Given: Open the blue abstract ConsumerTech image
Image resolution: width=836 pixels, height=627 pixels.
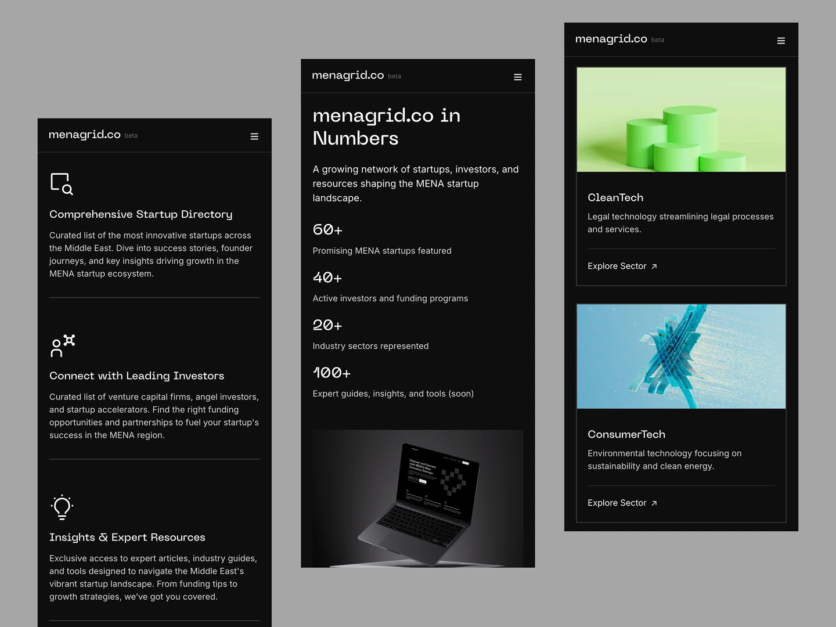Looking at the screenshot, I should click(x=681, y=356).
